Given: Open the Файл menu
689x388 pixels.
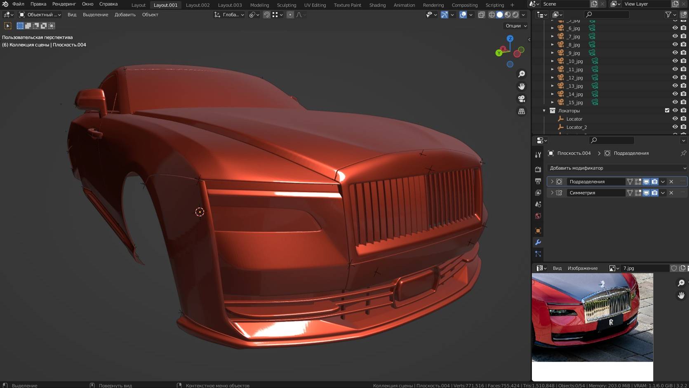Looking at the screenshot, I should pyautogui.click(x=18, y=4).
